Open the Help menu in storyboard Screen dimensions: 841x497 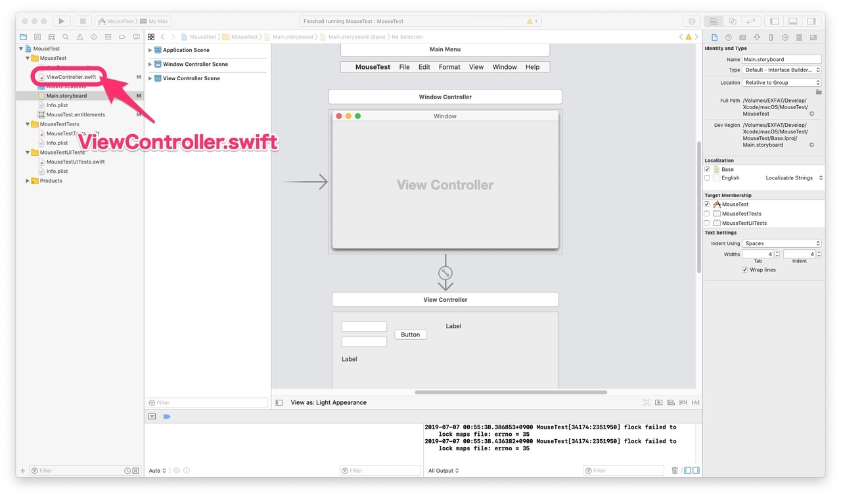pyautogui.click(x=532, y=67)
